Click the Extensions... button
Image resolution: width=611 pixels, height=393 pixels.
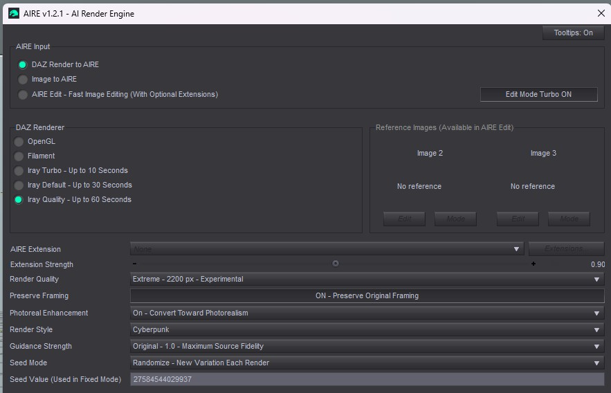click(566, 248)
